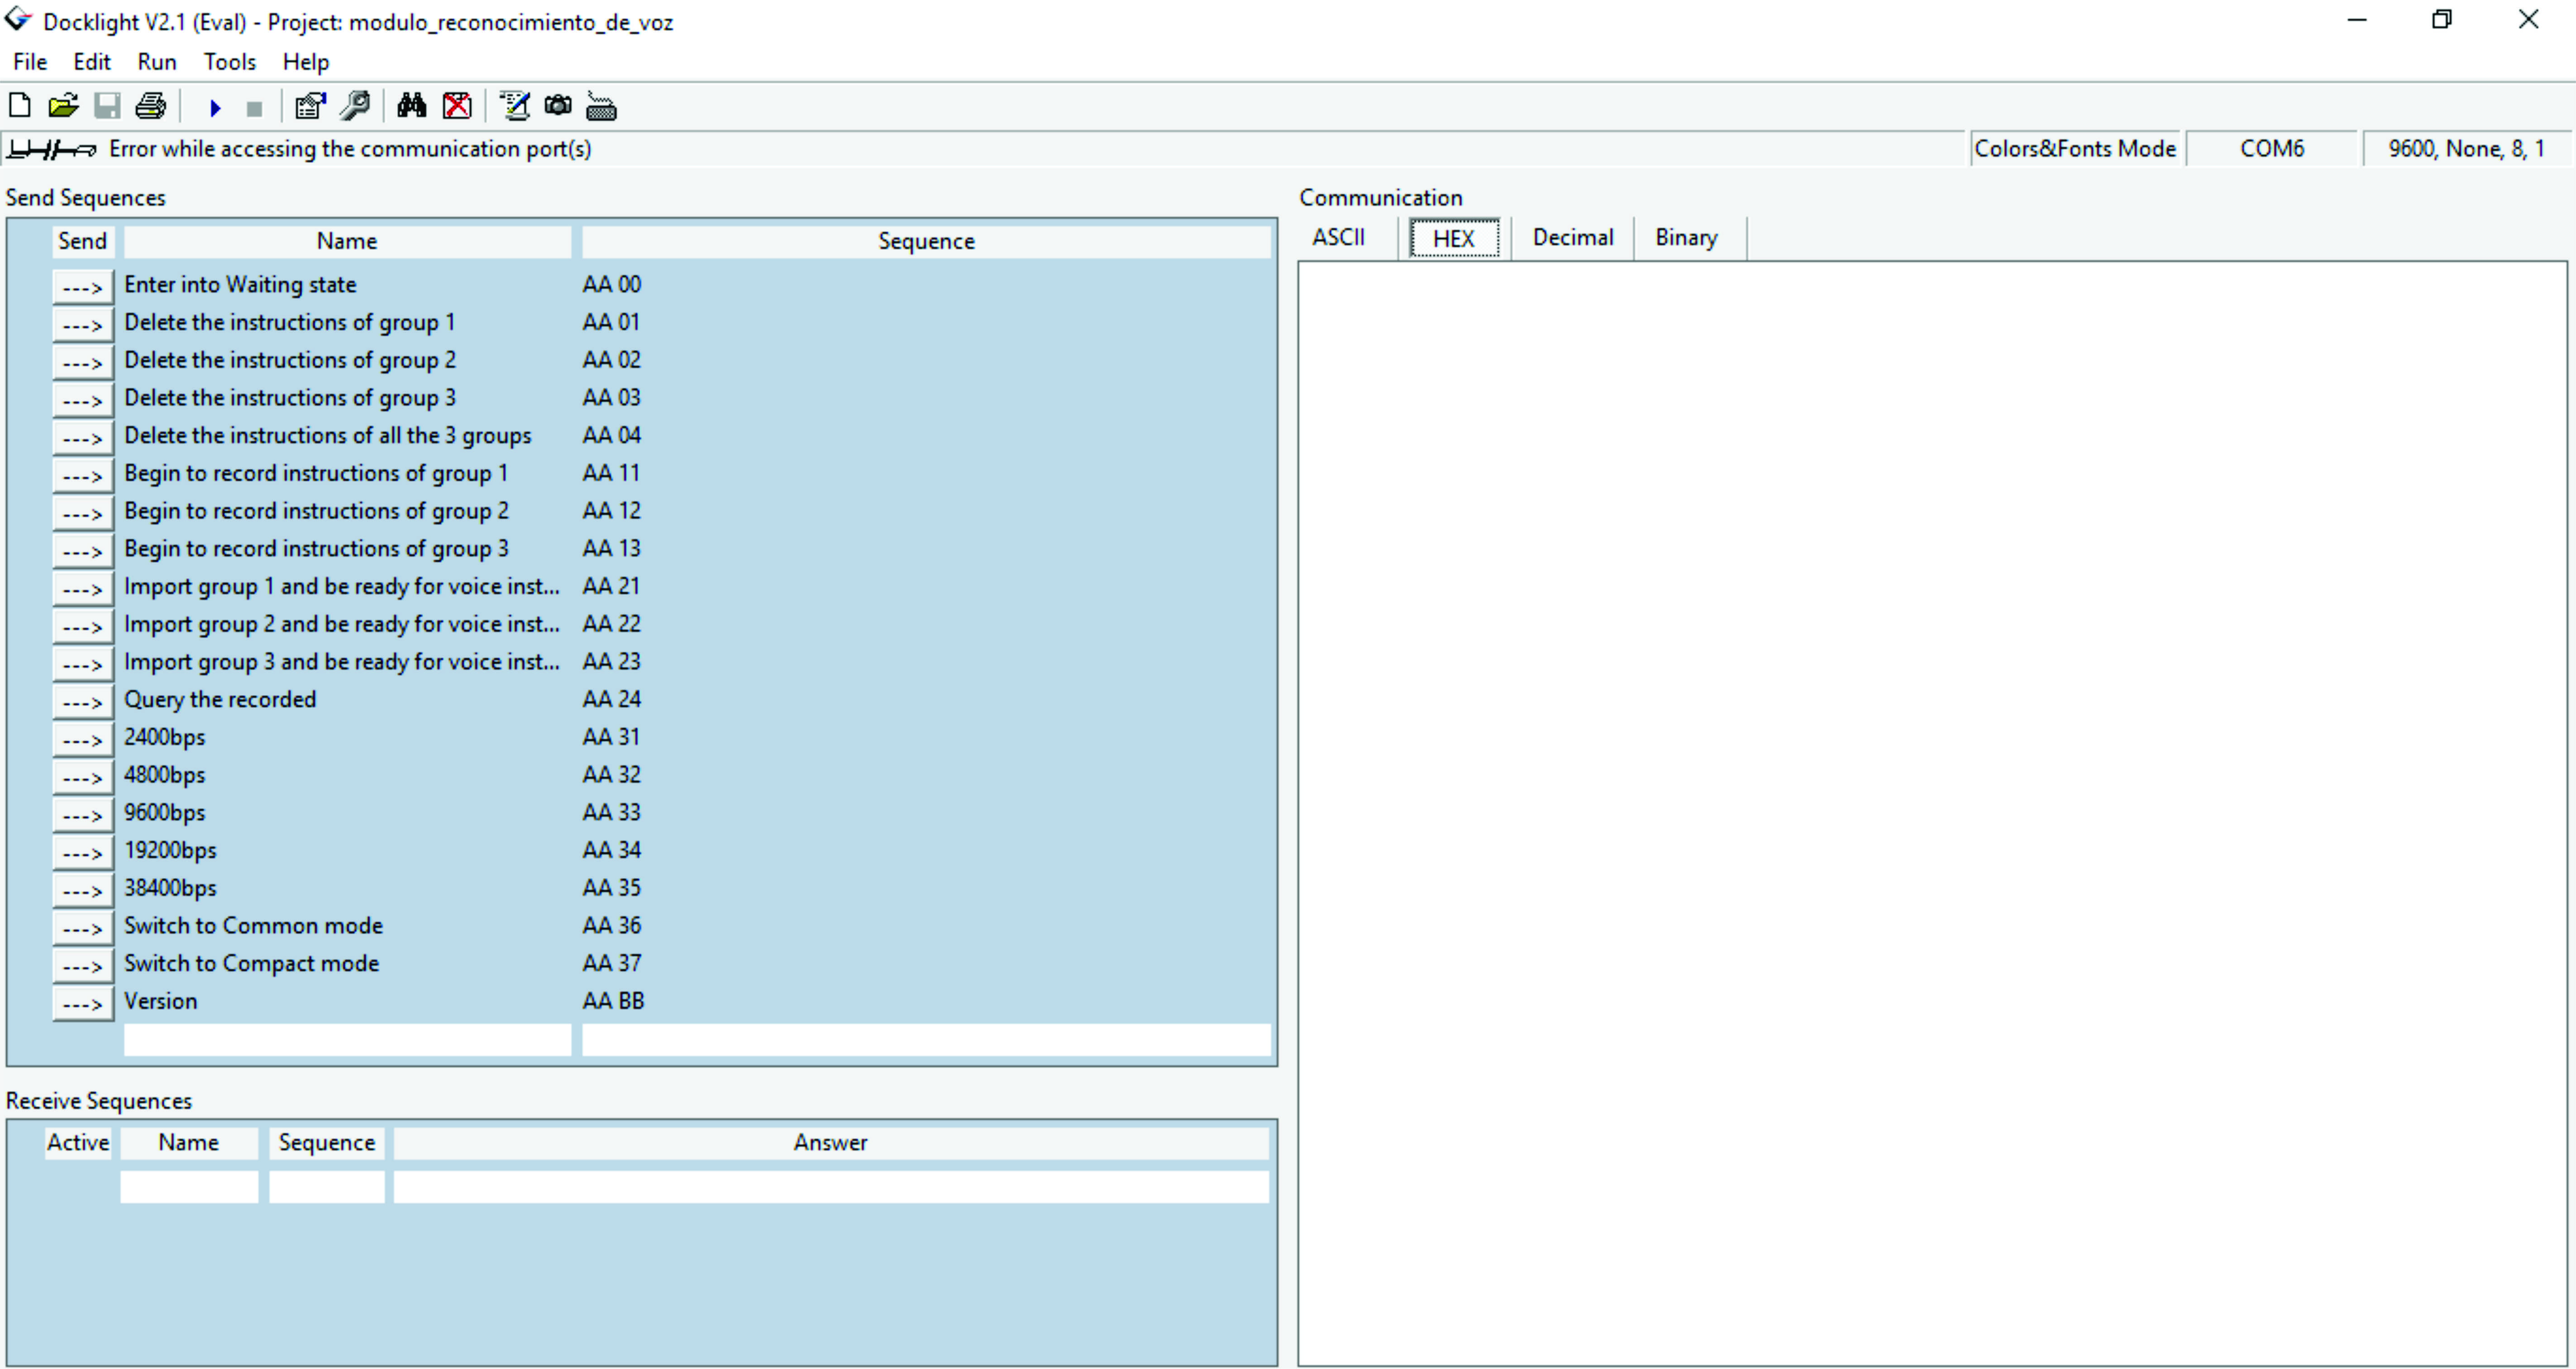Send 'Switch to Common mode' sequence

pos(83,928)
